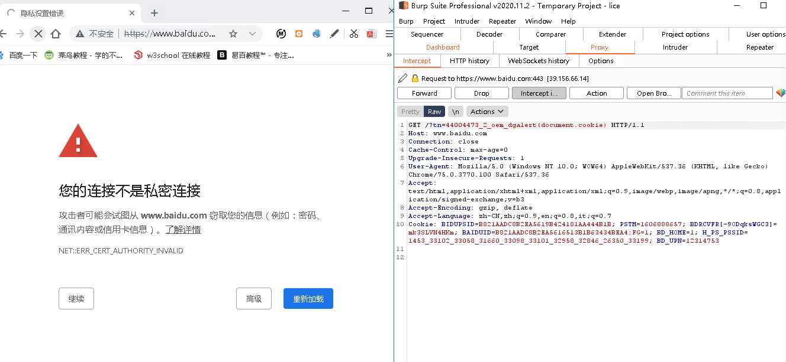Viewport: 786px width, 362px height.
Task: Open the pen/highlighter extension icon
Action: pyautogui.click(x=334, y=34)
